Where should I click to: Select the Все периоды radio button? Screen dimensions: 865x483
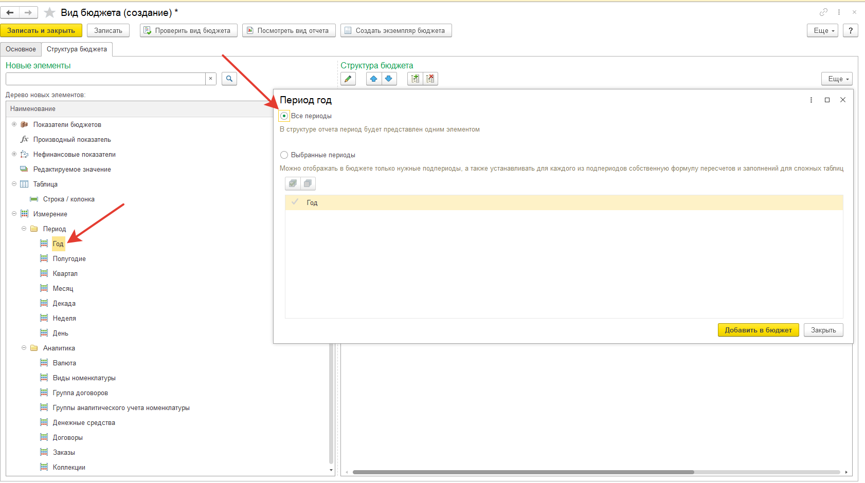284,116
